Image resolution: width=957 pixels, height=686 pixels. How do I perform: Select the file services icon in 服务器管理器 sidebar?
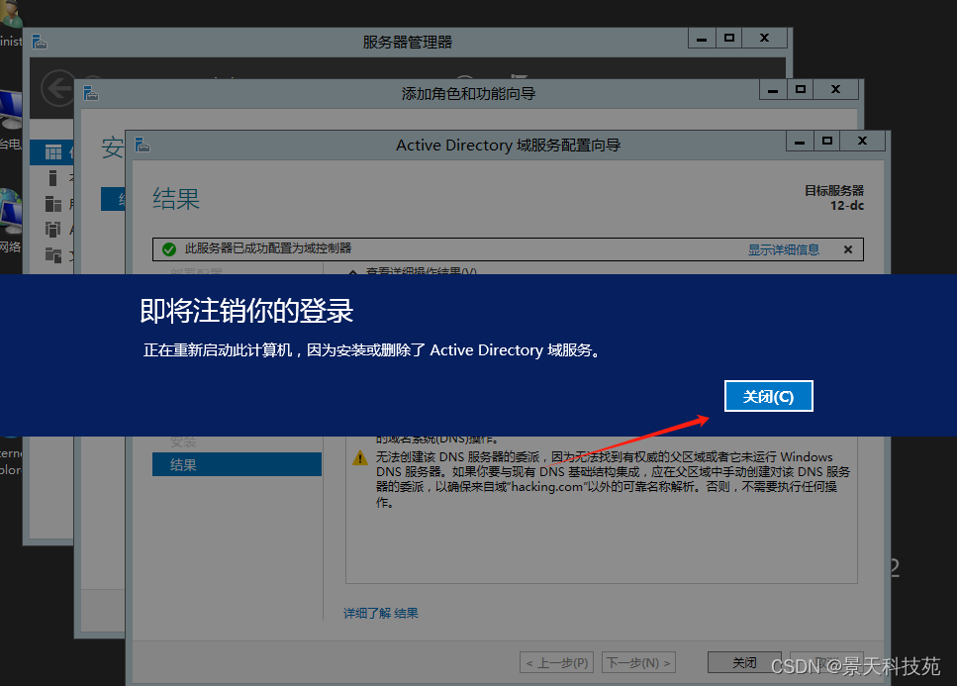pos(53,254)
